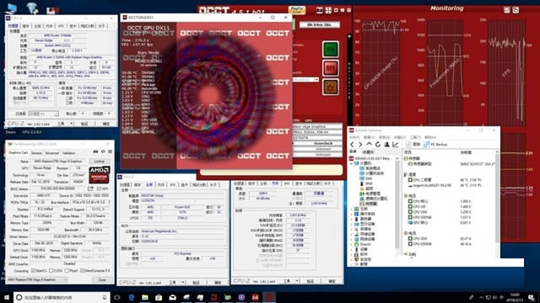Toggle DirectCompute 5.0 checkbox in GPU-Z
The image size is (540, 303).
pyautogui.click(x=82, y=271)
